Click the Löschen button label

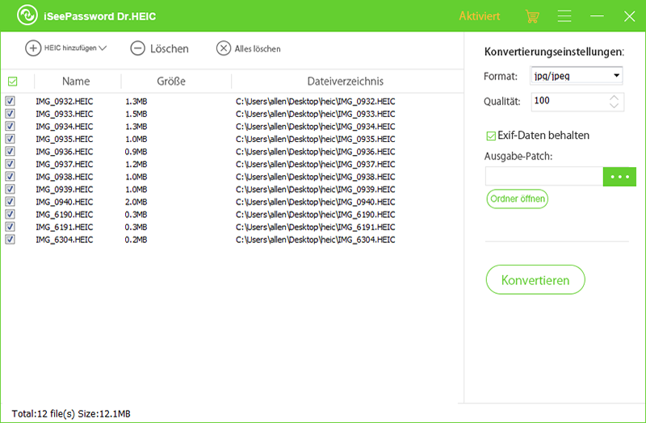(x=170, y=48)
